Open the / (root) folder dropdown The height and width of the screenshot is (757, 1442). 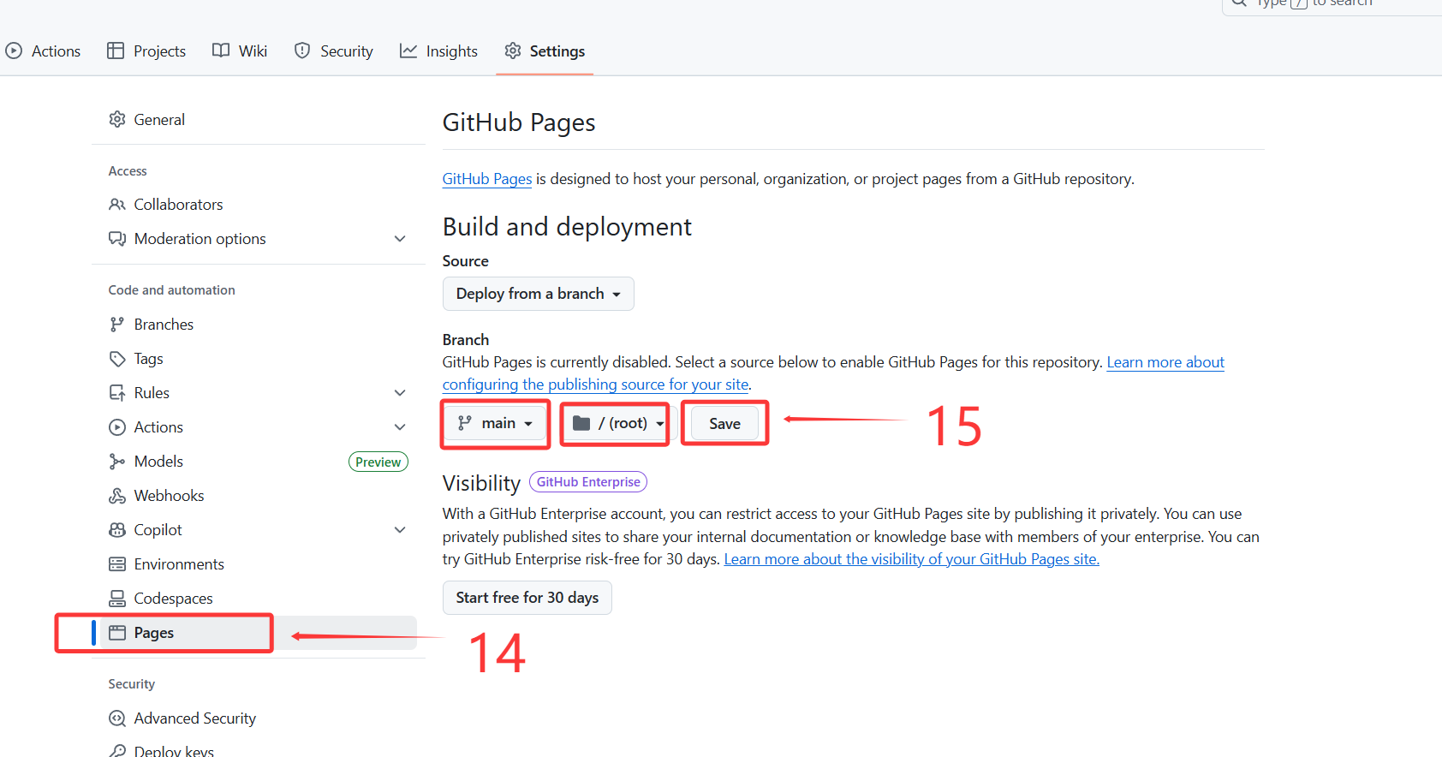[618, 423]
